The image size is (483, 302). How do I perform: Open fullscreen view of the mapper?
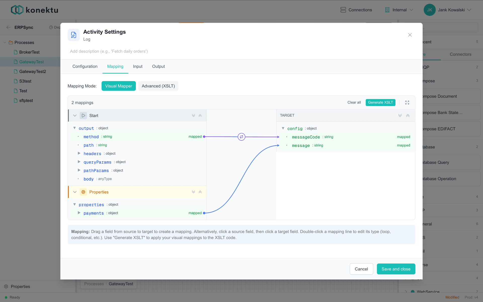(x=407, y=102)
